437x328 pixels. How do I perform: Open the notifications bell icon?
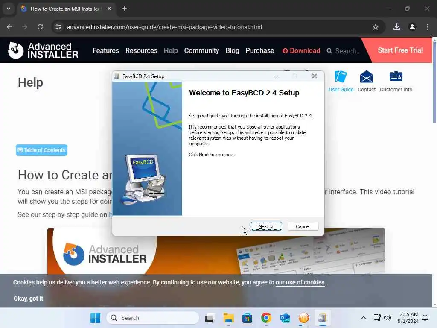pyautogui.click(x=425, y=318)
